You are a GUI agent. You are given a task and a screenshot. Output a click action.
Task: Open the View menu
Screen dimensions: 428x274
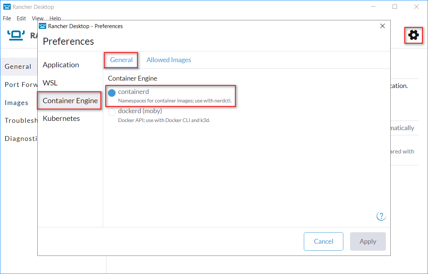tap(38, 18)
